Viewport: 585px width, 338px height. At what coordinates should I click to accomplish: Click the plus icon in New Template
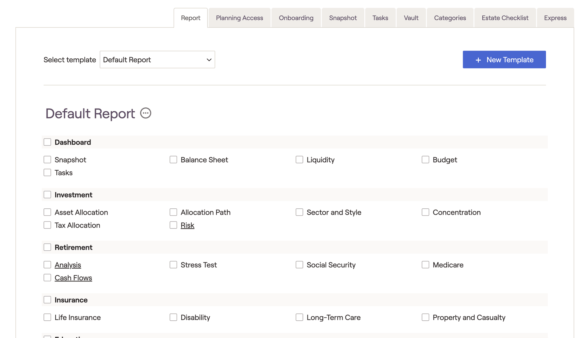[x=478, y=60]
